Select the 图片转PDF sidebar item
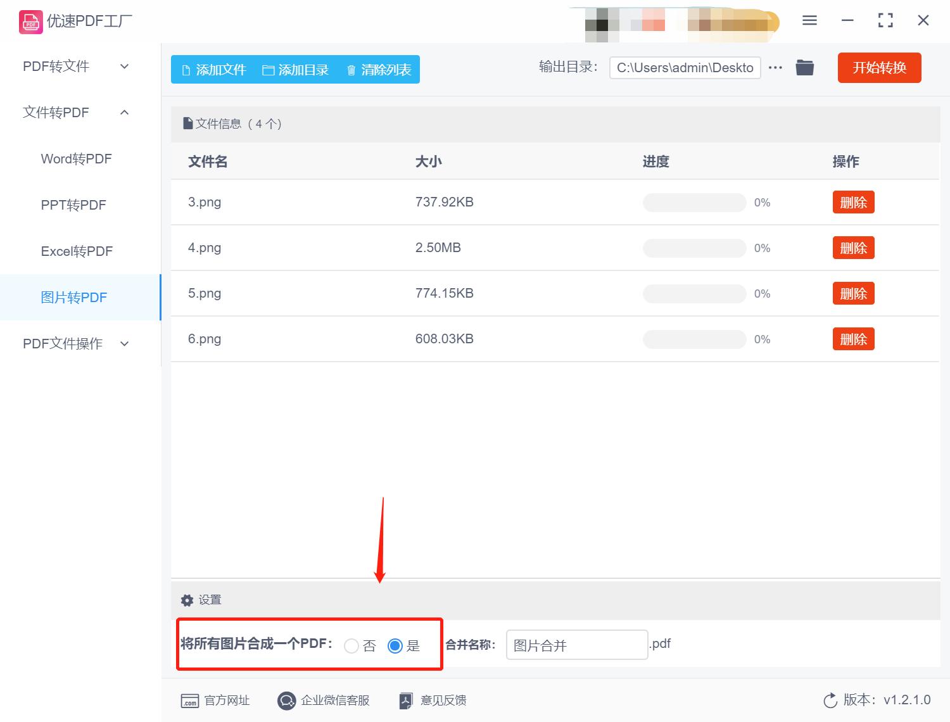The width and height of the screenshot is (950, 722). (75, 297)
